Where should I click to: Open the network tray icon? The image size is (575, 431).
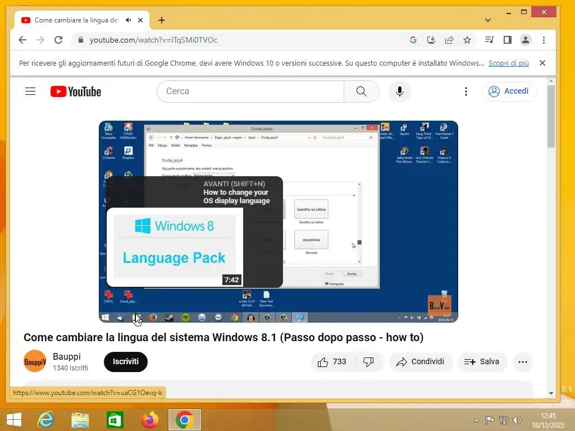(504, 420)
